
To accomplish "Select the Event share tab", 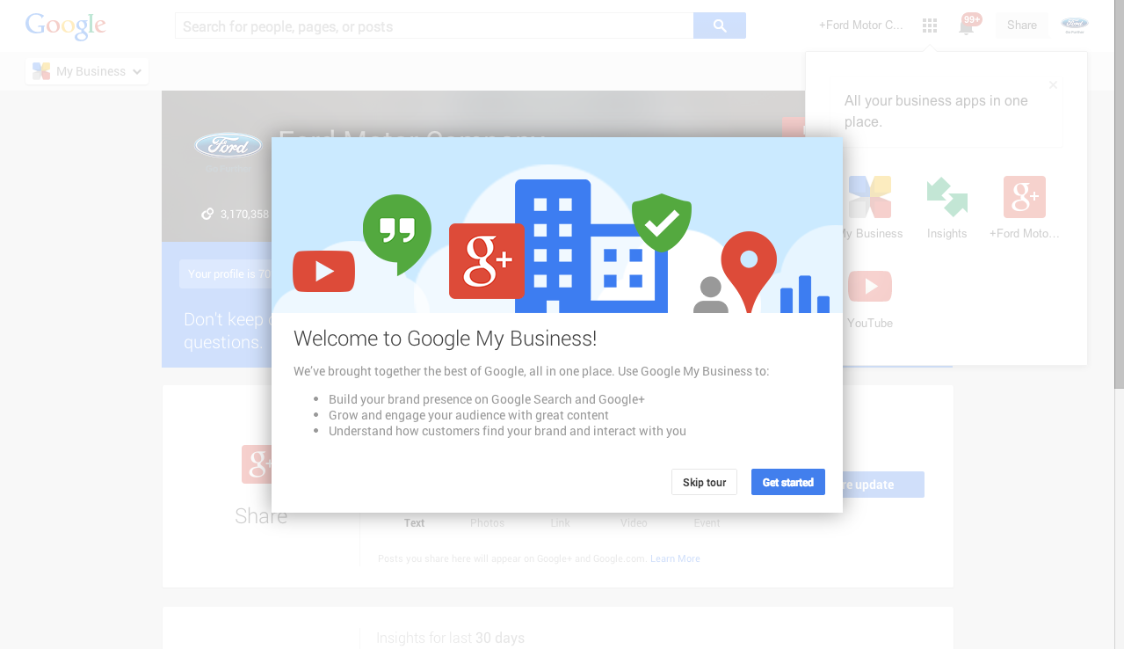I will pos(707,522).
